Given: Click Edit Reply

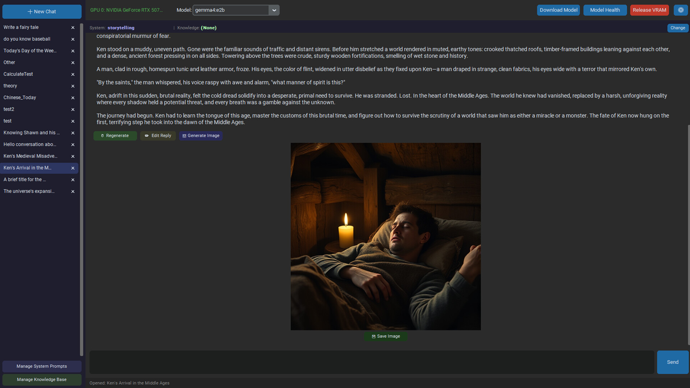Looking at the screenshot, I should 158,136.
